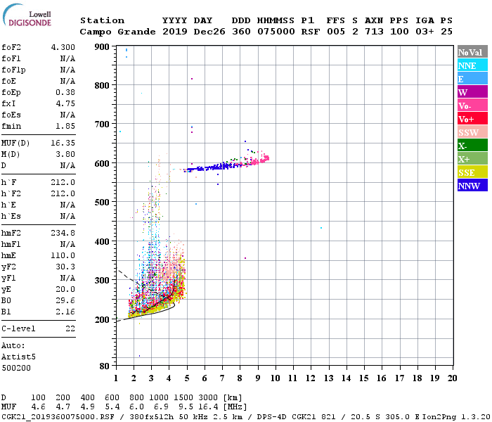The image size is (492, 422).
Task: Select the Vo+ red legend swatch
Action: tap(472, 119)
